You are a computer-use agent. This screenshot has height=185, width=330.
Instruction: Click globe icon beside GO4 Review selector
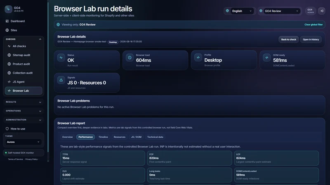261,11
